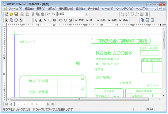Select the diagonal line drawing tool
This screenshot has height=114, width=168.
(45, 20)
